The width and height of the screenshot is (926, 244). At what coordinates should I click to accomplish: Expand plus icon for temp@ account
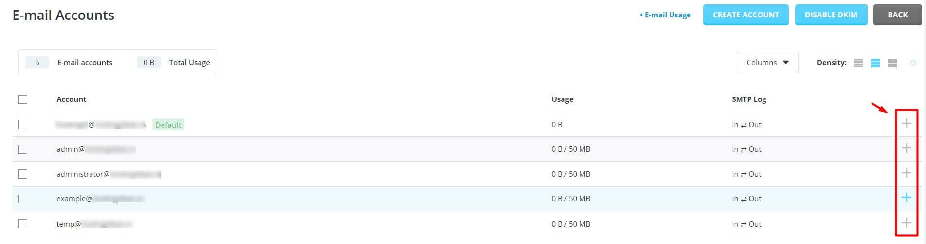click(906, 223)
